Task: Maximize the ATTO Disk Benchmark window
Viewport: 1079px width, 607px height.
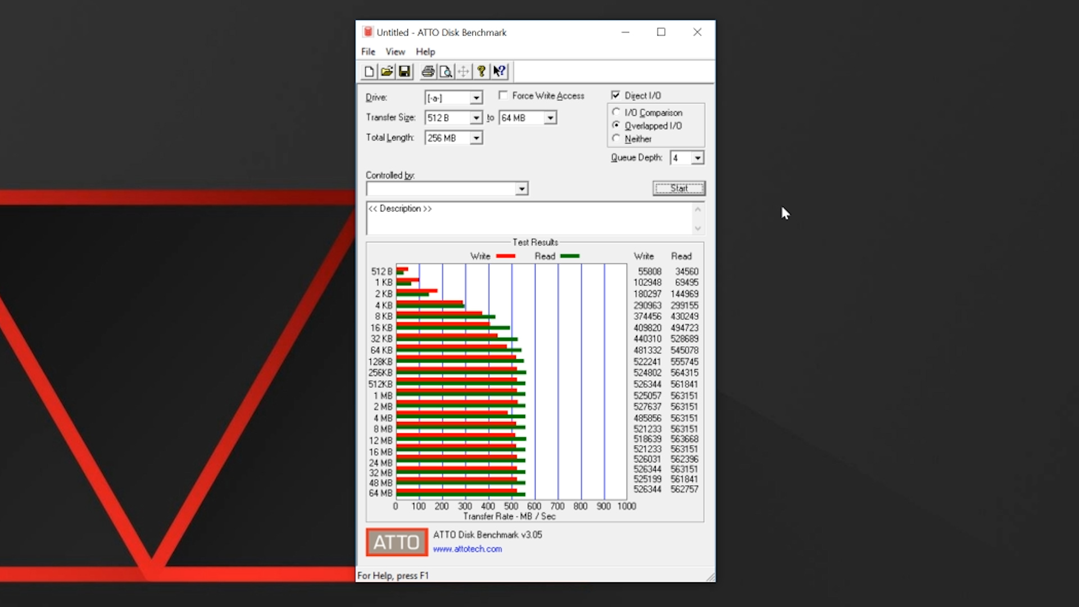Action: tap(661, 32)
